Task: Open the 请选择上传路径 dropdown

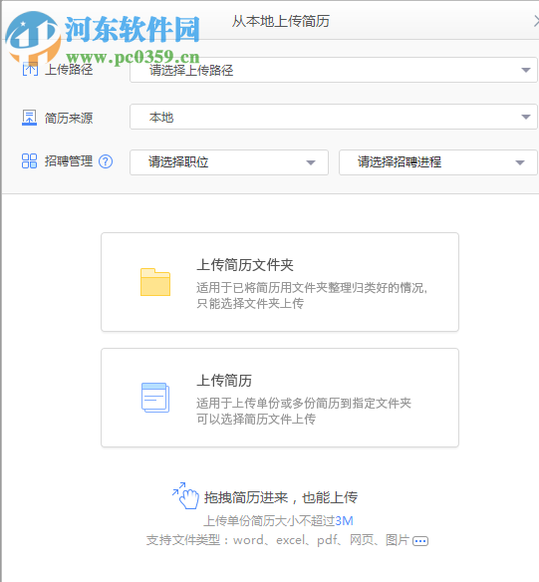Action: coord(334,70)
